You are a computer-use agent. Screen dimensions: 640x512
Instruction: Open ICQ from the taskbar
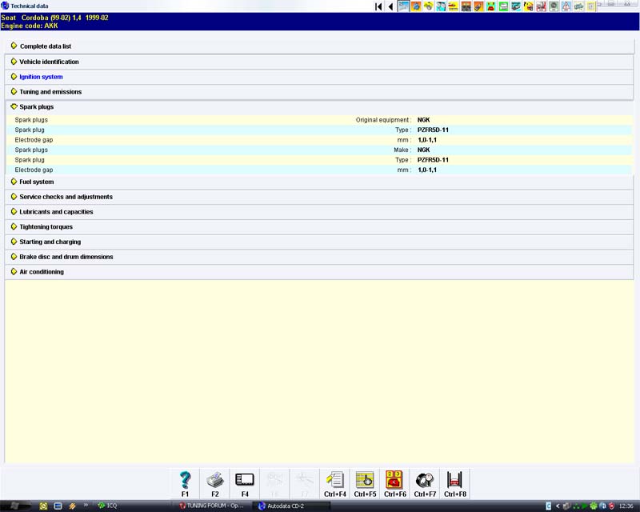pos(108,506)
